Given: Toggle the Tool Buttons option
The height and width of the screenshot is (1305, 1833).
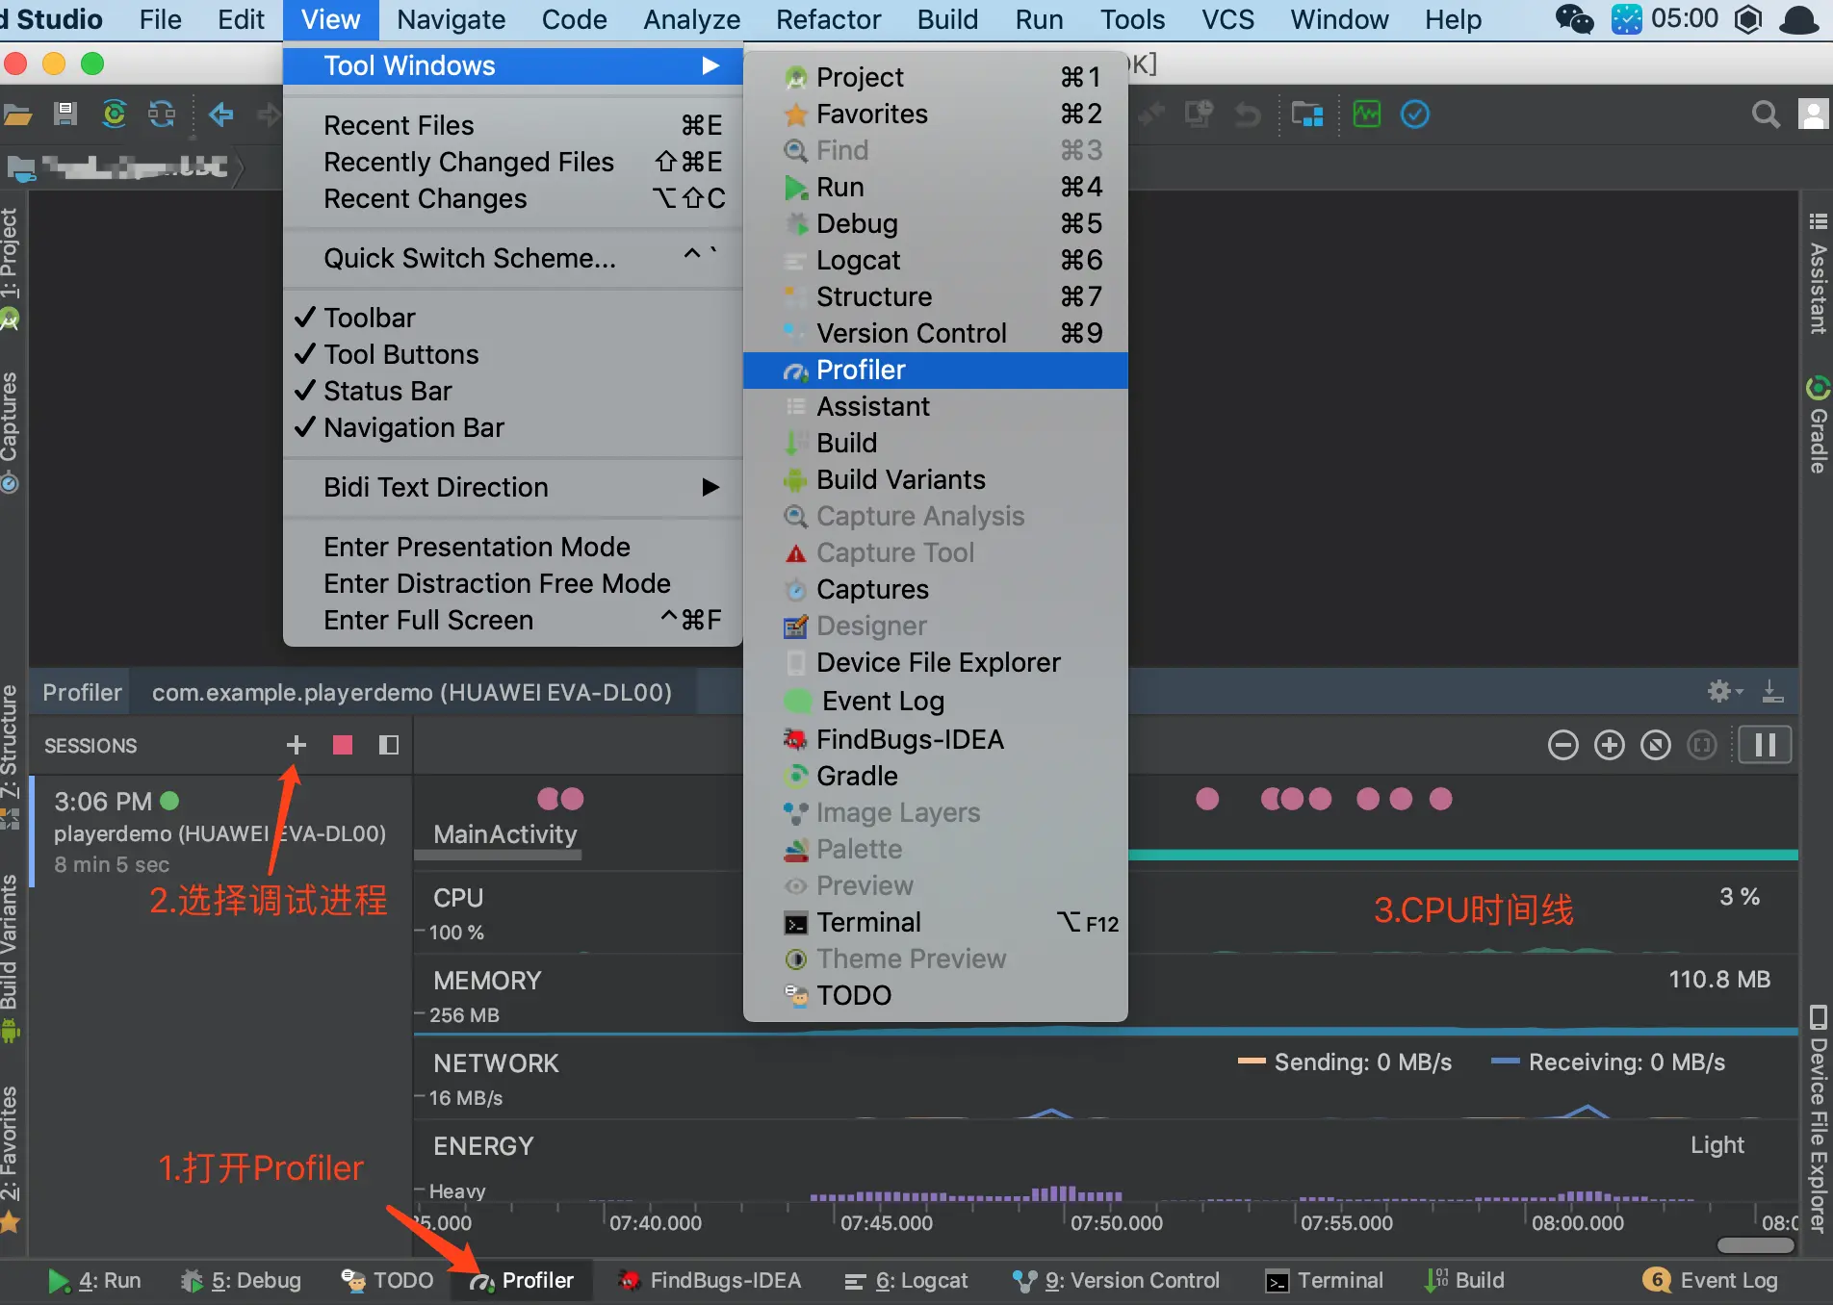Looking at the screenshot, I should pos(513,354).
